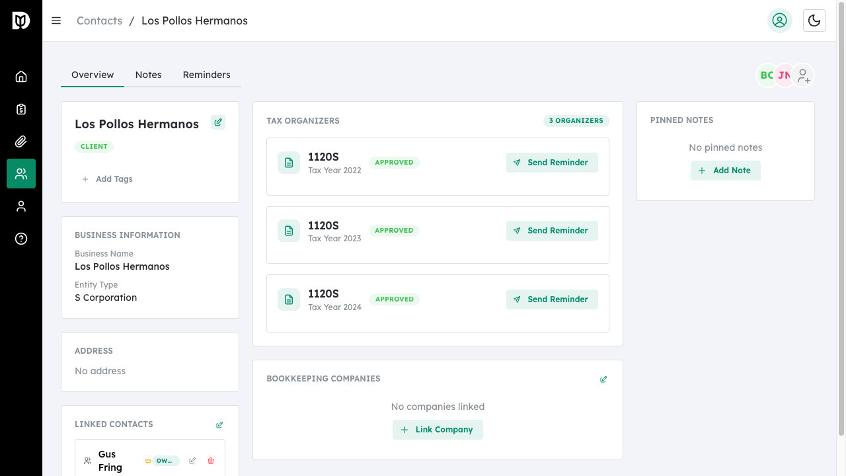Edit Los Pollos Hermanos name via pencil icon
Viewport: 846px width, 476px height.
218,122
